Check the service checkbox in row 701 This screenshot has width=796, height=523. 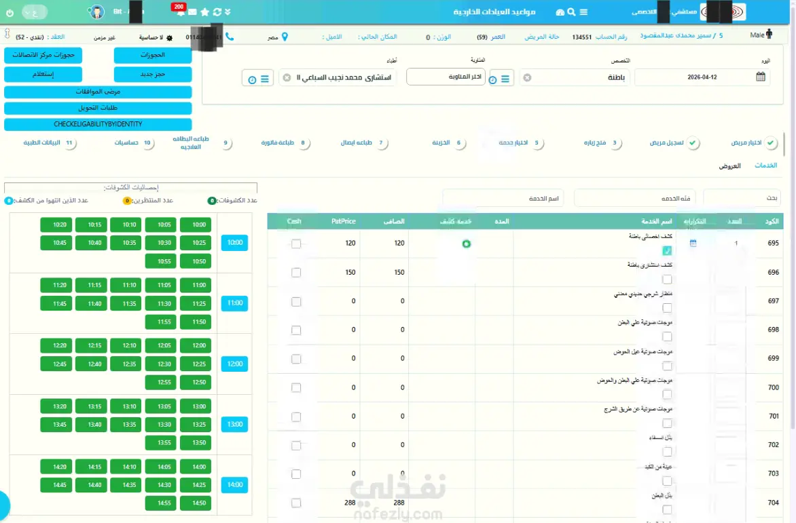coord(667,423)
